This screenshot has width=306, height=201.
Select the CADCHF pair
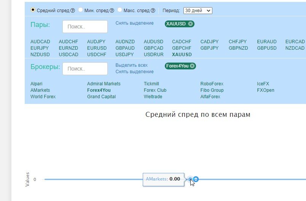click(182, 42)
